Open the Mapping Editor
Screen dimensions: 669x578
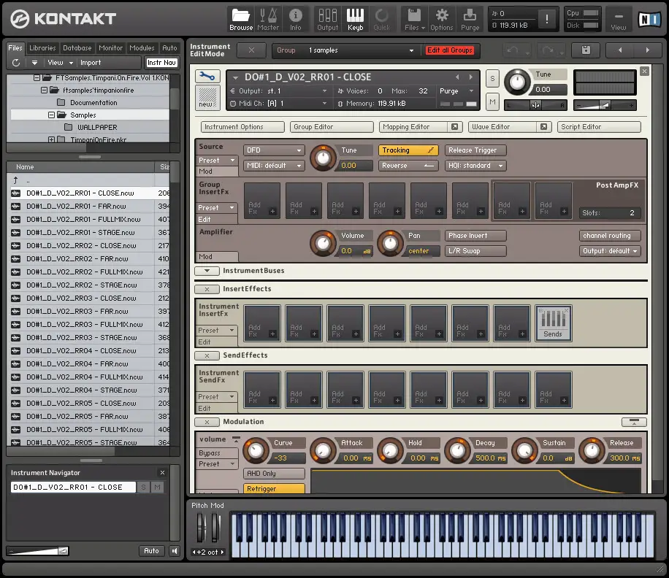[413, 126]
